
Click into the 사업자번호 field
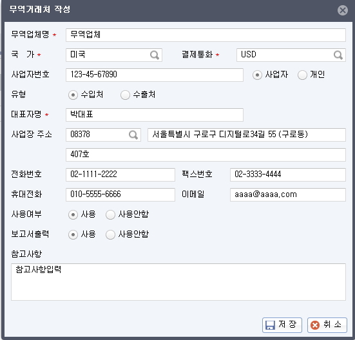click(x=155, y=75)
